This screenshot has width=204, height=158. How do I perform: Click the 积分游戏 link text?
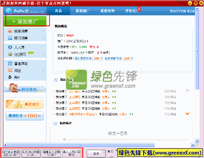pos(29,89)
